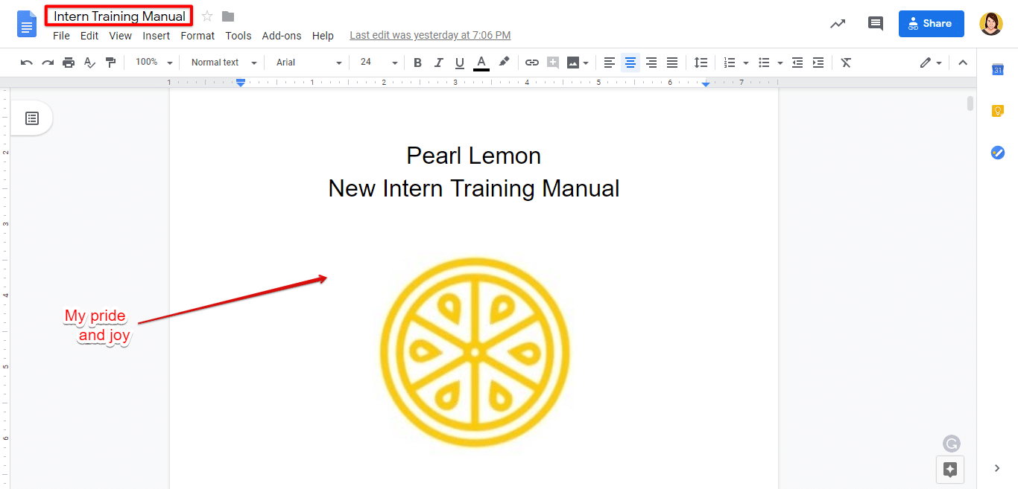The width and height of the screenshot is (1018, 489).
Task: Open the File menu
Action: click(x=61, y=36)
